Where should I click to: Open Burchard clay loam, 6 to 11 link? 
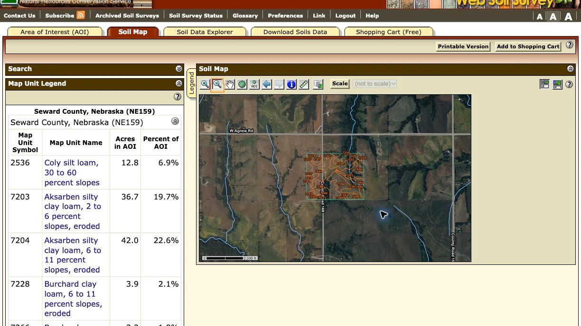[x=73, y=299]
